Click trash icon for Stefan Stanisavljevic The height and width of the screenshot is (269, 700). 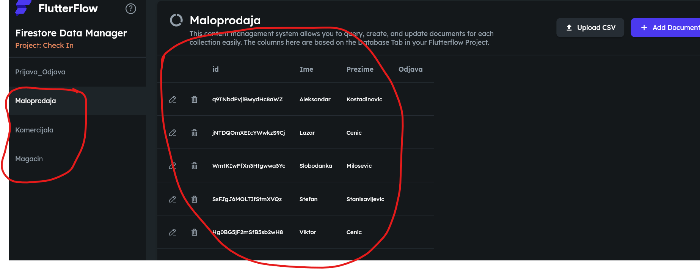tap(194, 199)
